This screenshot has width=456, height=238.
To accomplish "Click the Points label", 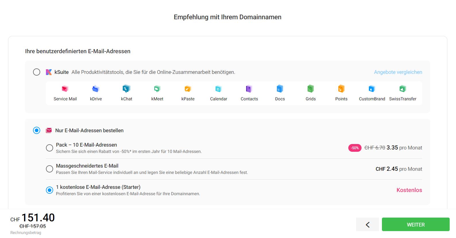I will [341, 99].
